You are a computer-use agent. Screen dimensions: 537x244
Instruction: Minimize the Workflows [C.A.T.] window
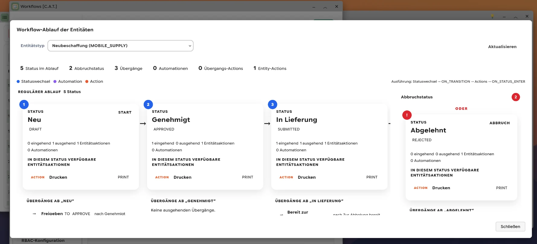click(314, 7)
